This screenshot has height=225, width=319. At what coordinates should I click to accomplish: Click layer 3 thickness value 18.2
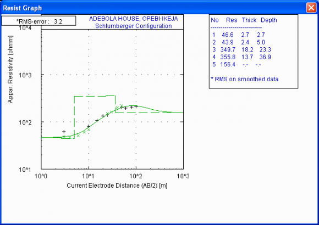tap(247, 49)
